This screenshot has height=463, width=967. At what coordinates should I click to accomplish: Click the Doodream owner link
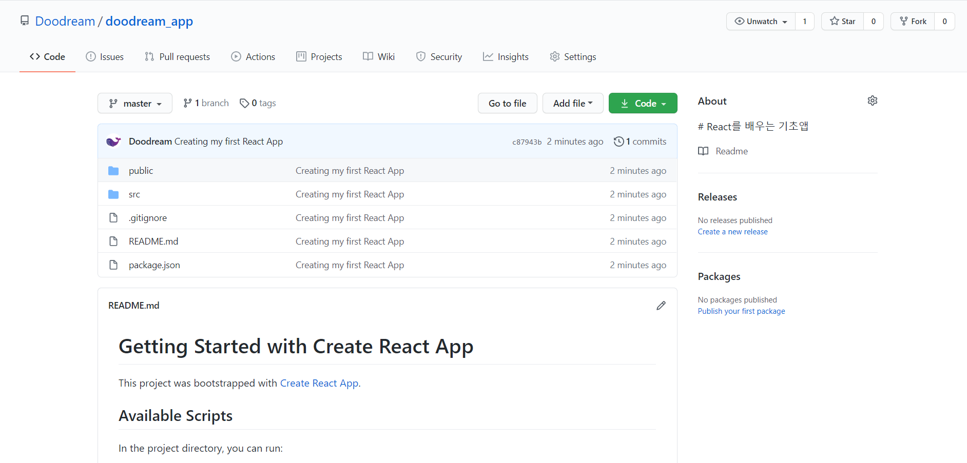(65, 21)
